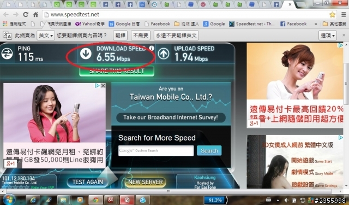Open the Speedtest.net bookmark
The width and height of the screenshot is (349, 205).
pyautogui.click(x=252, y=24)
